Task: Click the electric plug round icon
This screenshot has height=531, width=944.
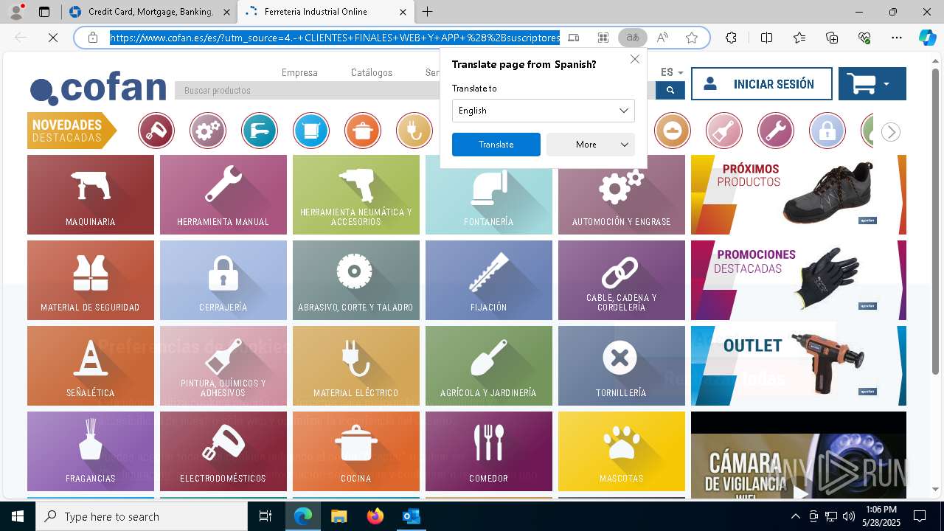Action: pyautogui.click(x=414, y=131)
